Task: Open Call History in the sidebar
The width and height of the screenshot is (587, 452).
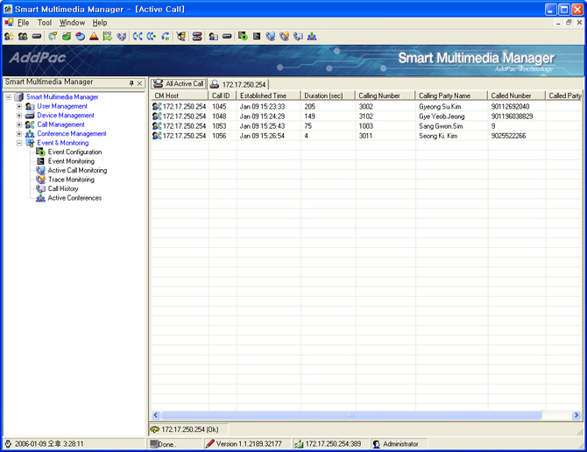Action: click(x=62, y=188)
